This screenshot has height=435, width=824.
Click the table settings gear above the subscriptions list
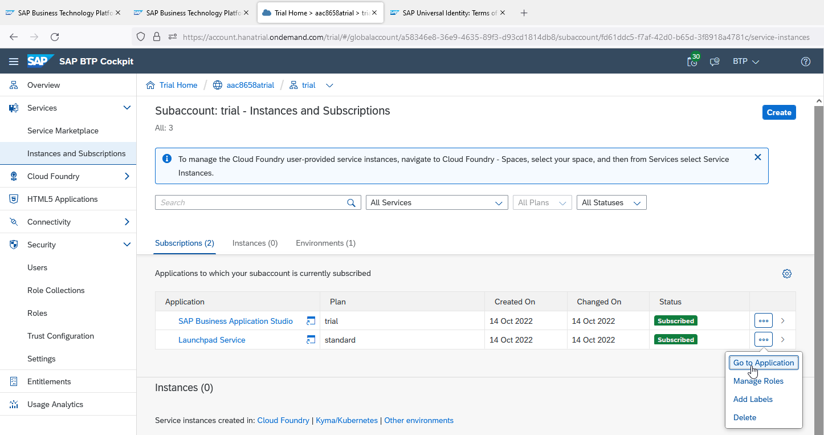pos(787,273)
